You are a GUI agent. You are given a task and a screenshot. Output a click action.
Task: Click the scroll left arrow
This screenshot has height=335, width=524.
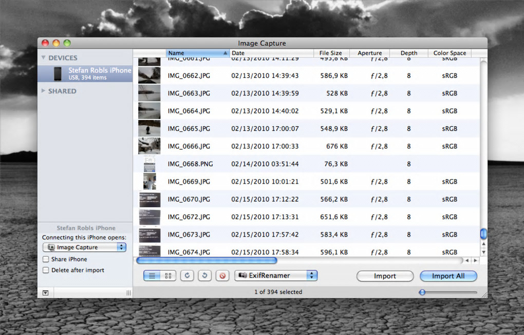click(x=467, y=260)
